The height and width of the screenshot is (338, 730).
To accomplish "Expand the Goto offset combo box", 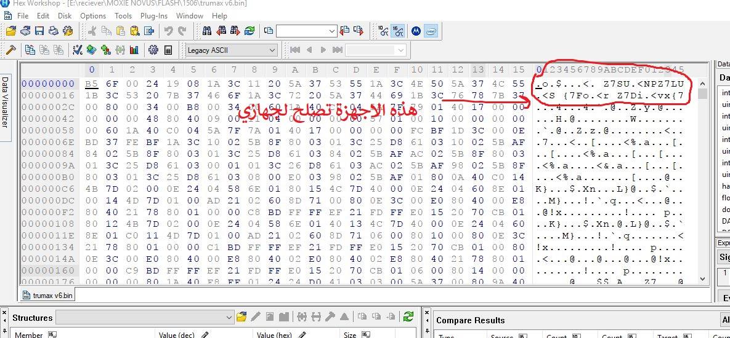I will tap(332, 31).
